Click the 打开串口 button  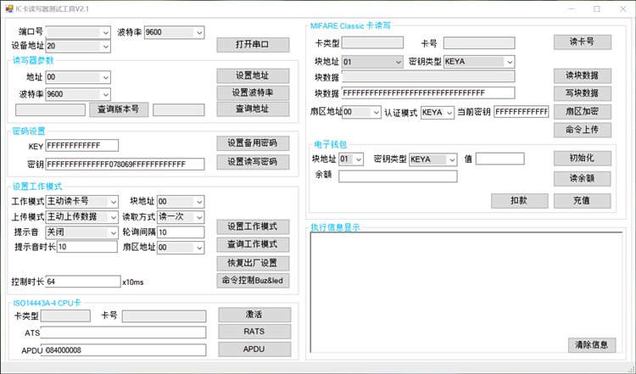(x=253, y=45)
